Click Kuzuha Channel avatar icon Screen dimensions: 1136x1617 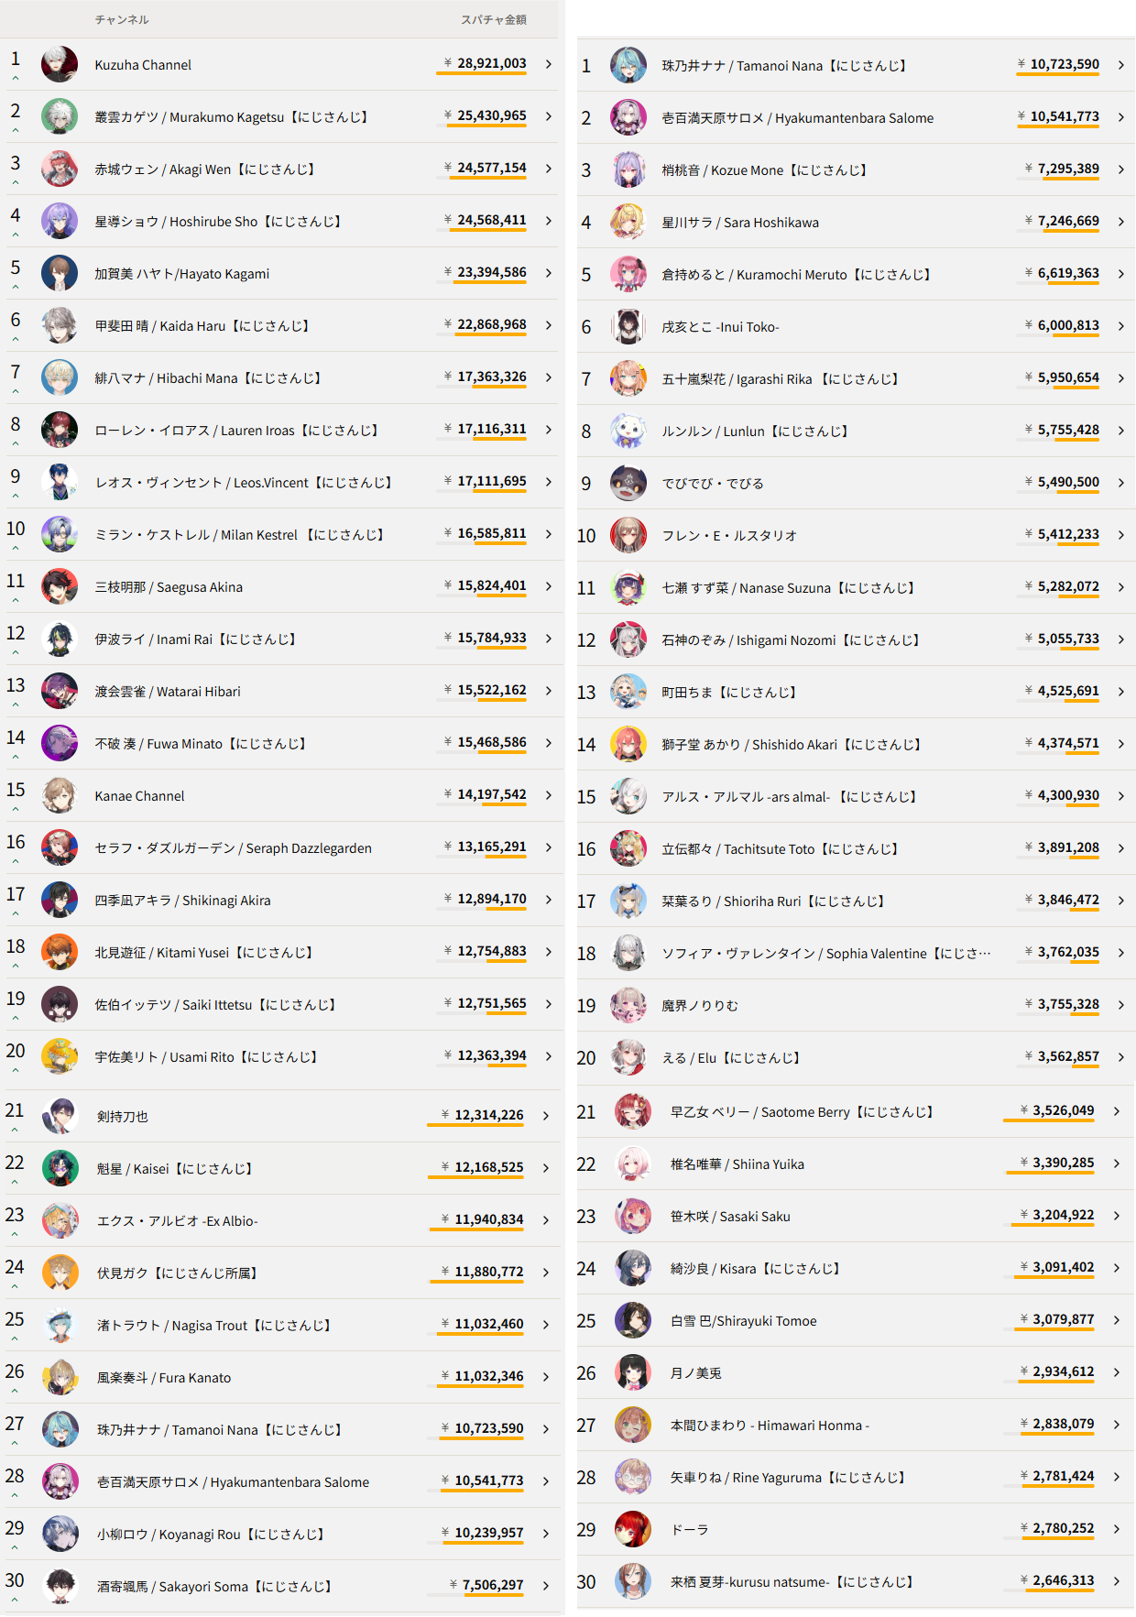coord(60,64)
